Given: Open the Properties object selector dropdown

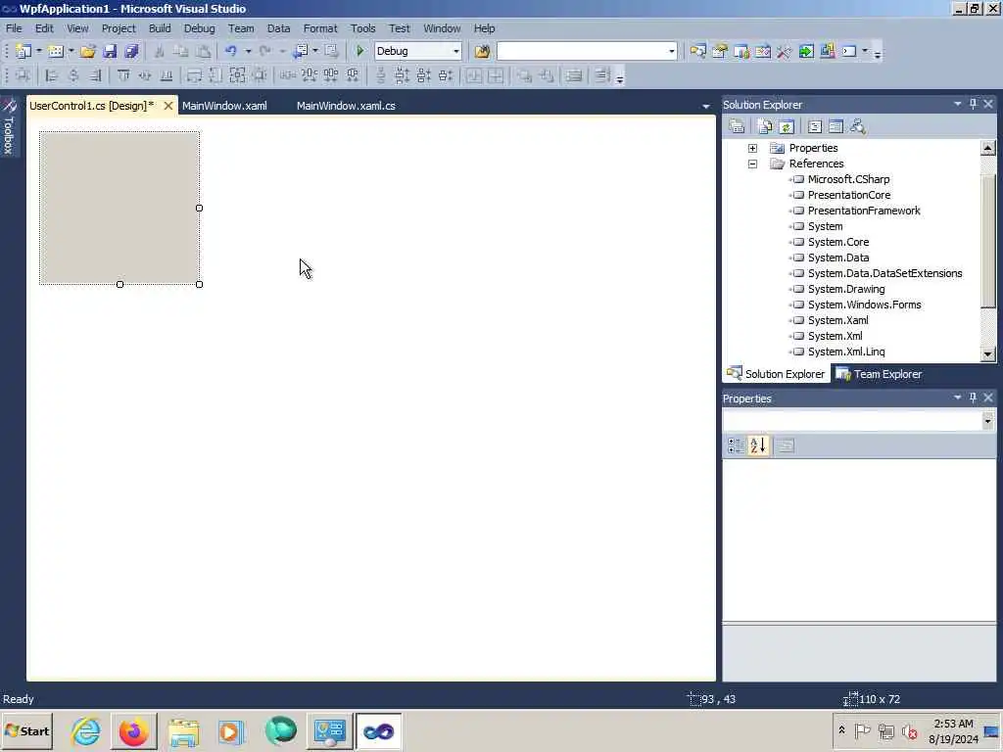Looking at the screenshot, I should tap(987, 420).
